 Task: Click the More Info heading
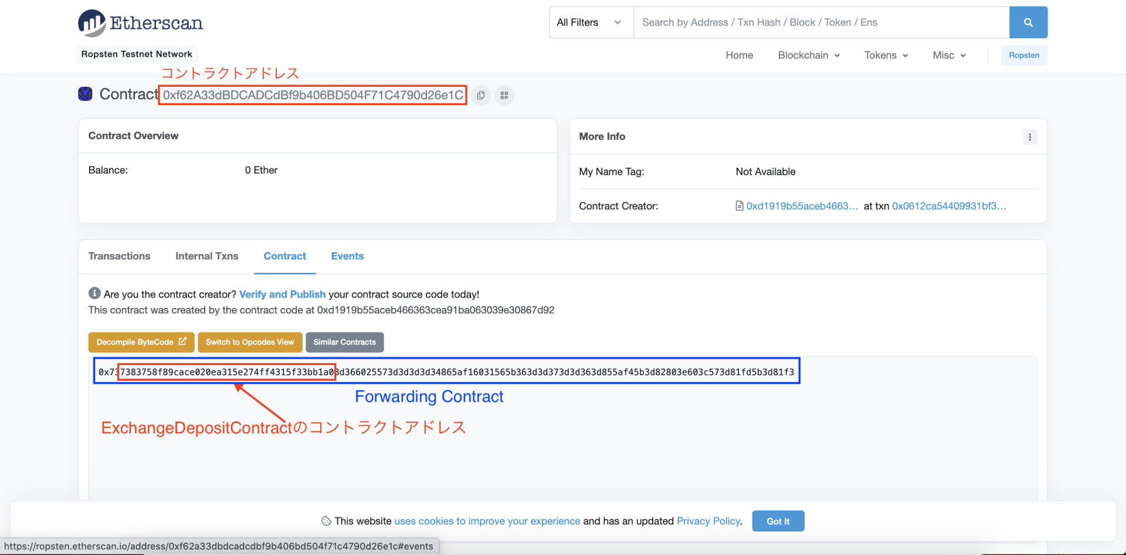[602, 136]
